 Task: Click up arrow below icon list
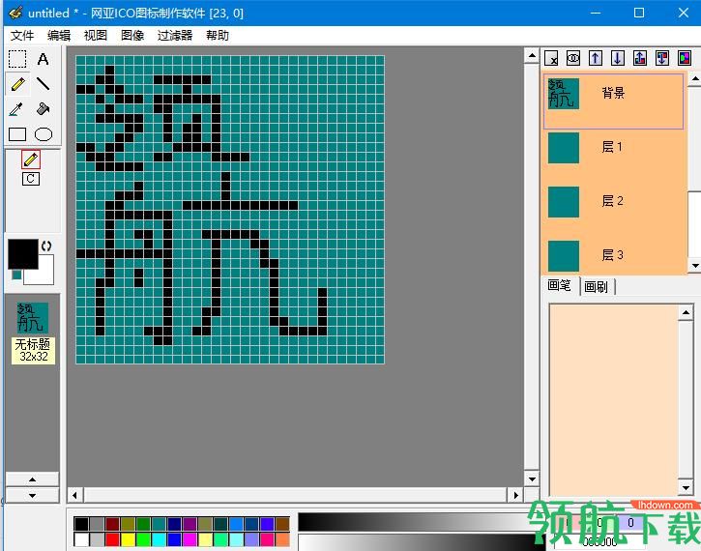coord(32,479)
